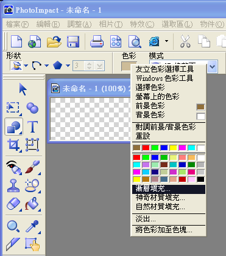This screenshot has width=226, height=256.
Task: Select the Bucket fill tool
Action: click(32, 204)
